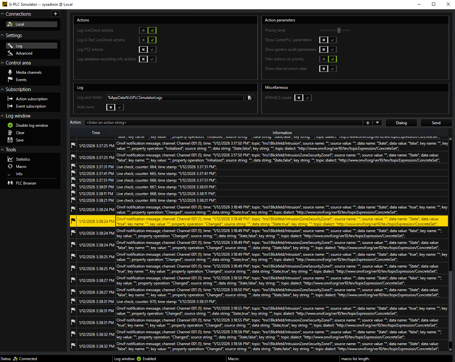Click the Media channels microphone icon

pyautogui.click(x=10, y=72)
